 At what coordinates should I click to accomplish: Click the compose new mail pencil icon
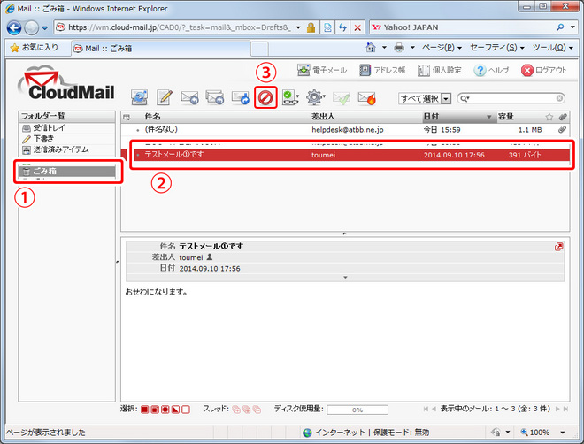pyautogui.click(x=164, y=98)
